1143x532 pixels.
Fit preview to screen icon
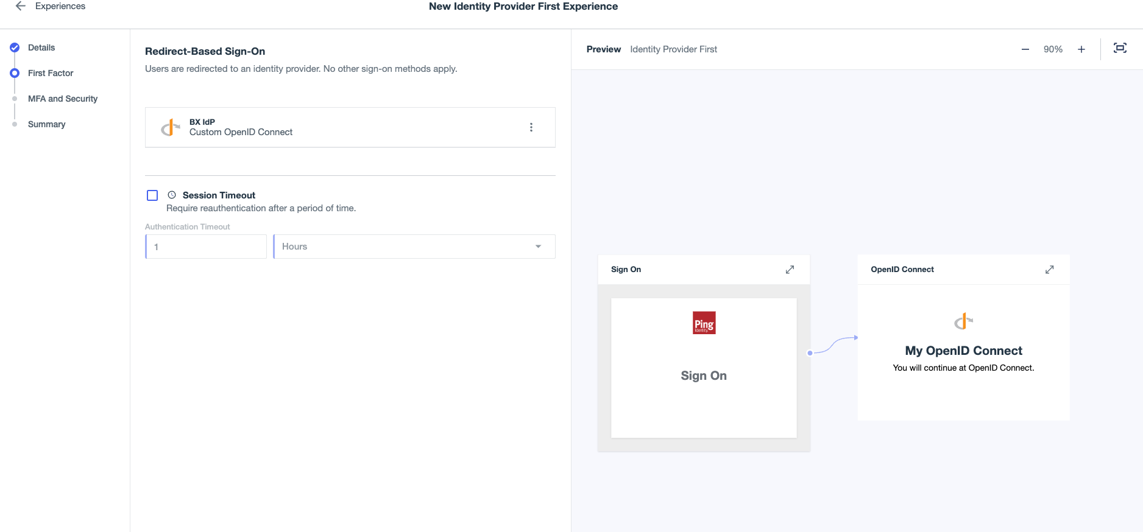pos(1120,48)
